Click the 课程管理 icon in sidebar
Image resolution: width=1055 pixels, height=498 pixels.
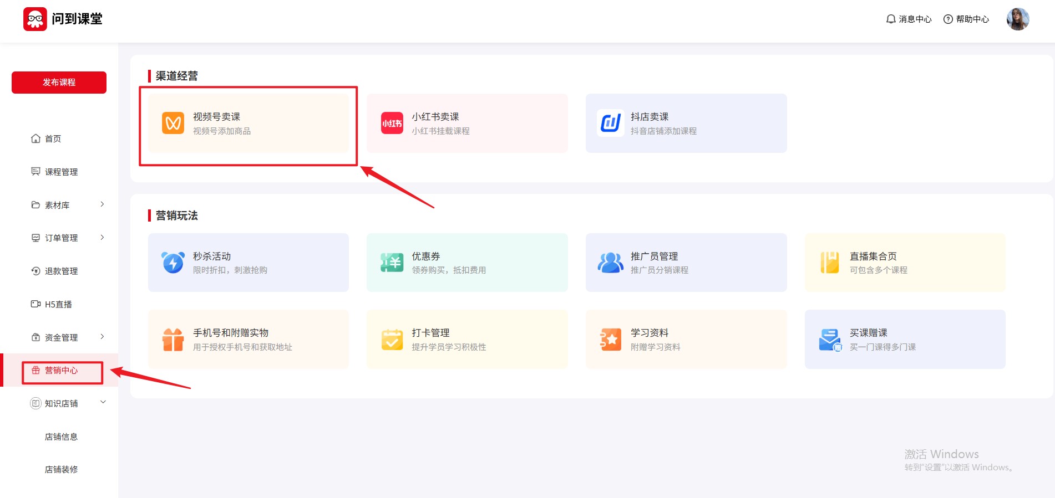click(x=35, y=171)
